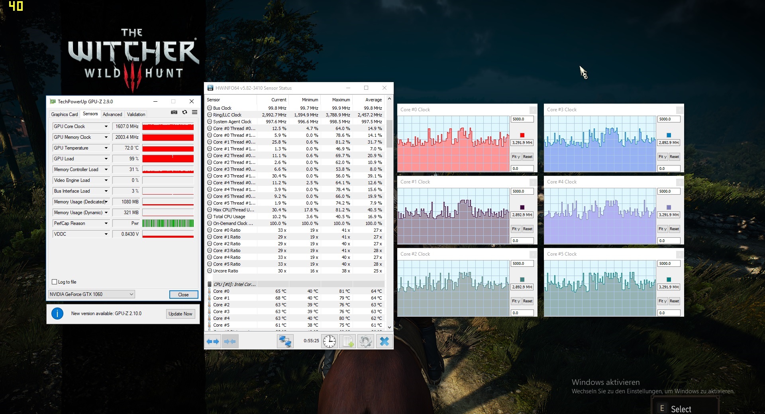Enable the Log to file checkbox
Screen dimensions: 765x414
pyautogui.click(x=55, y=282)
